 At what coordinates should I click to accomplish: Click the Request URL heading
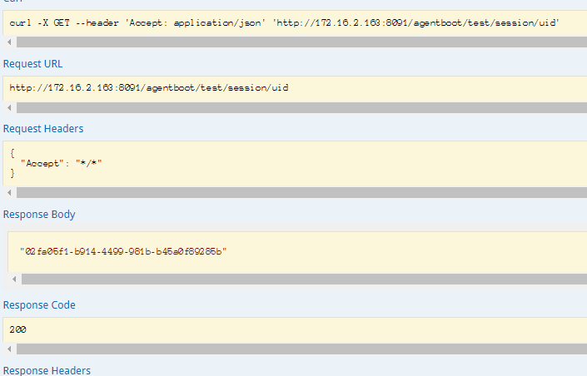(x=32, y=64)
